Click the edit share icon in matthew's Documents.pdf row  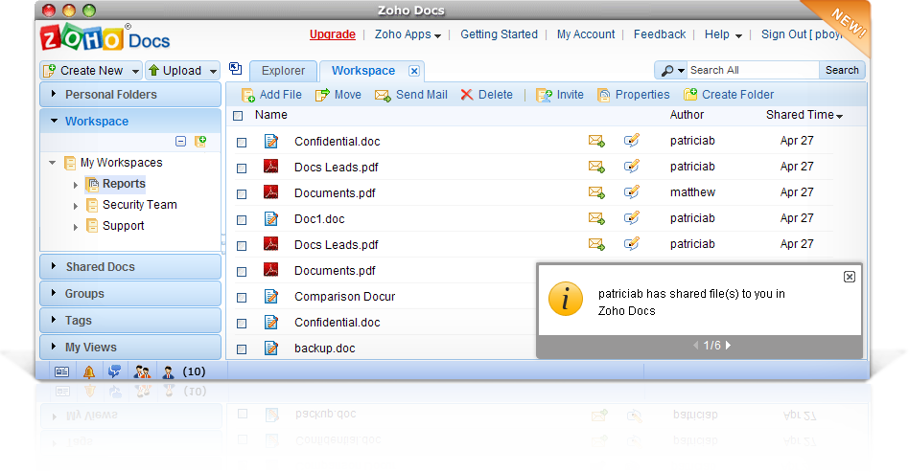(x=631, y=192)
